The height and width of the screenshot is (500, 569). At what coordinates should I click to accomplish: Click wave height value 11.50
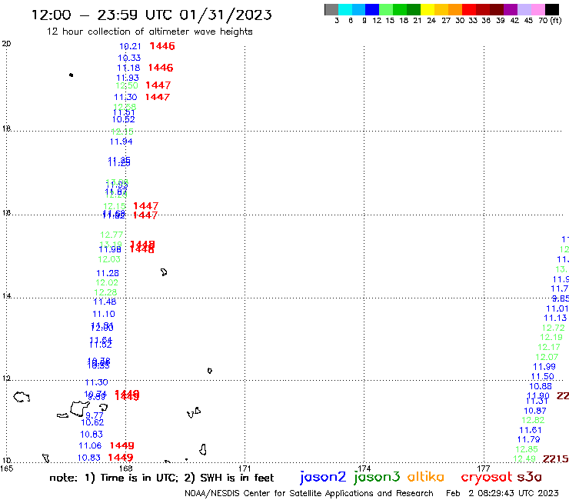click(x=543, y=377)
